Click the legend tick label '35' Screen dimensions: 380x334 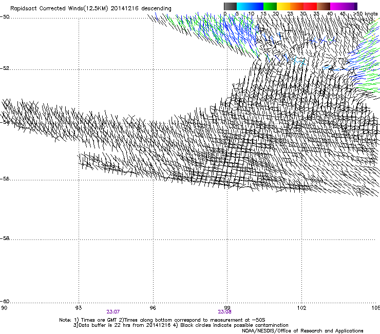[x=316, y=13]
